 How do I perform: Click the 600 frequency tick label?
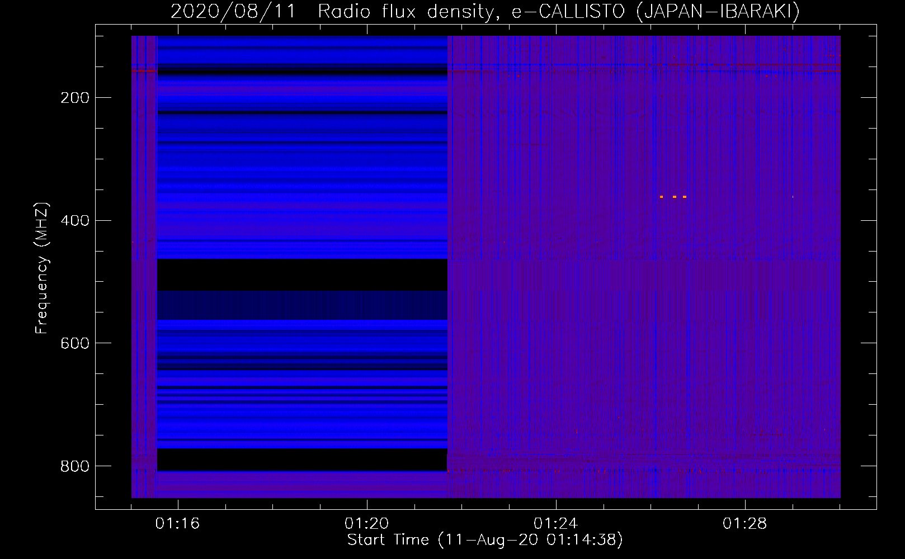pos(75,343)
